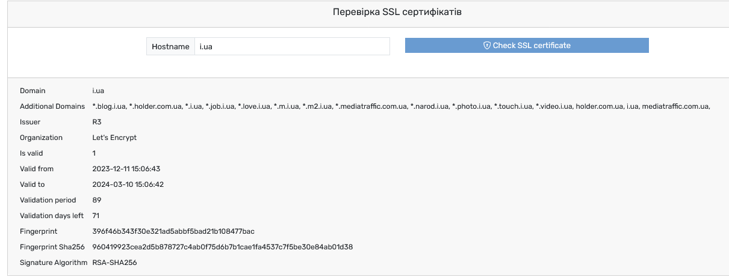Select the date 2023-12-11 15:06:43
This screenshot has width=729, height=280.
[x=128, y=169]
